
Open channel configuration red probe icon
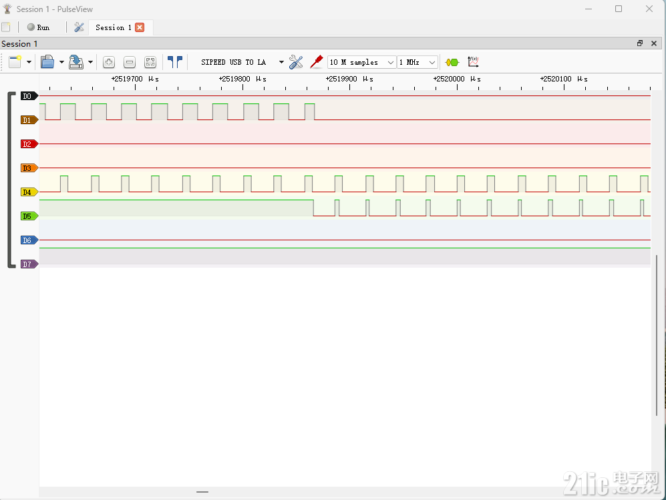(x=317, y=62)
